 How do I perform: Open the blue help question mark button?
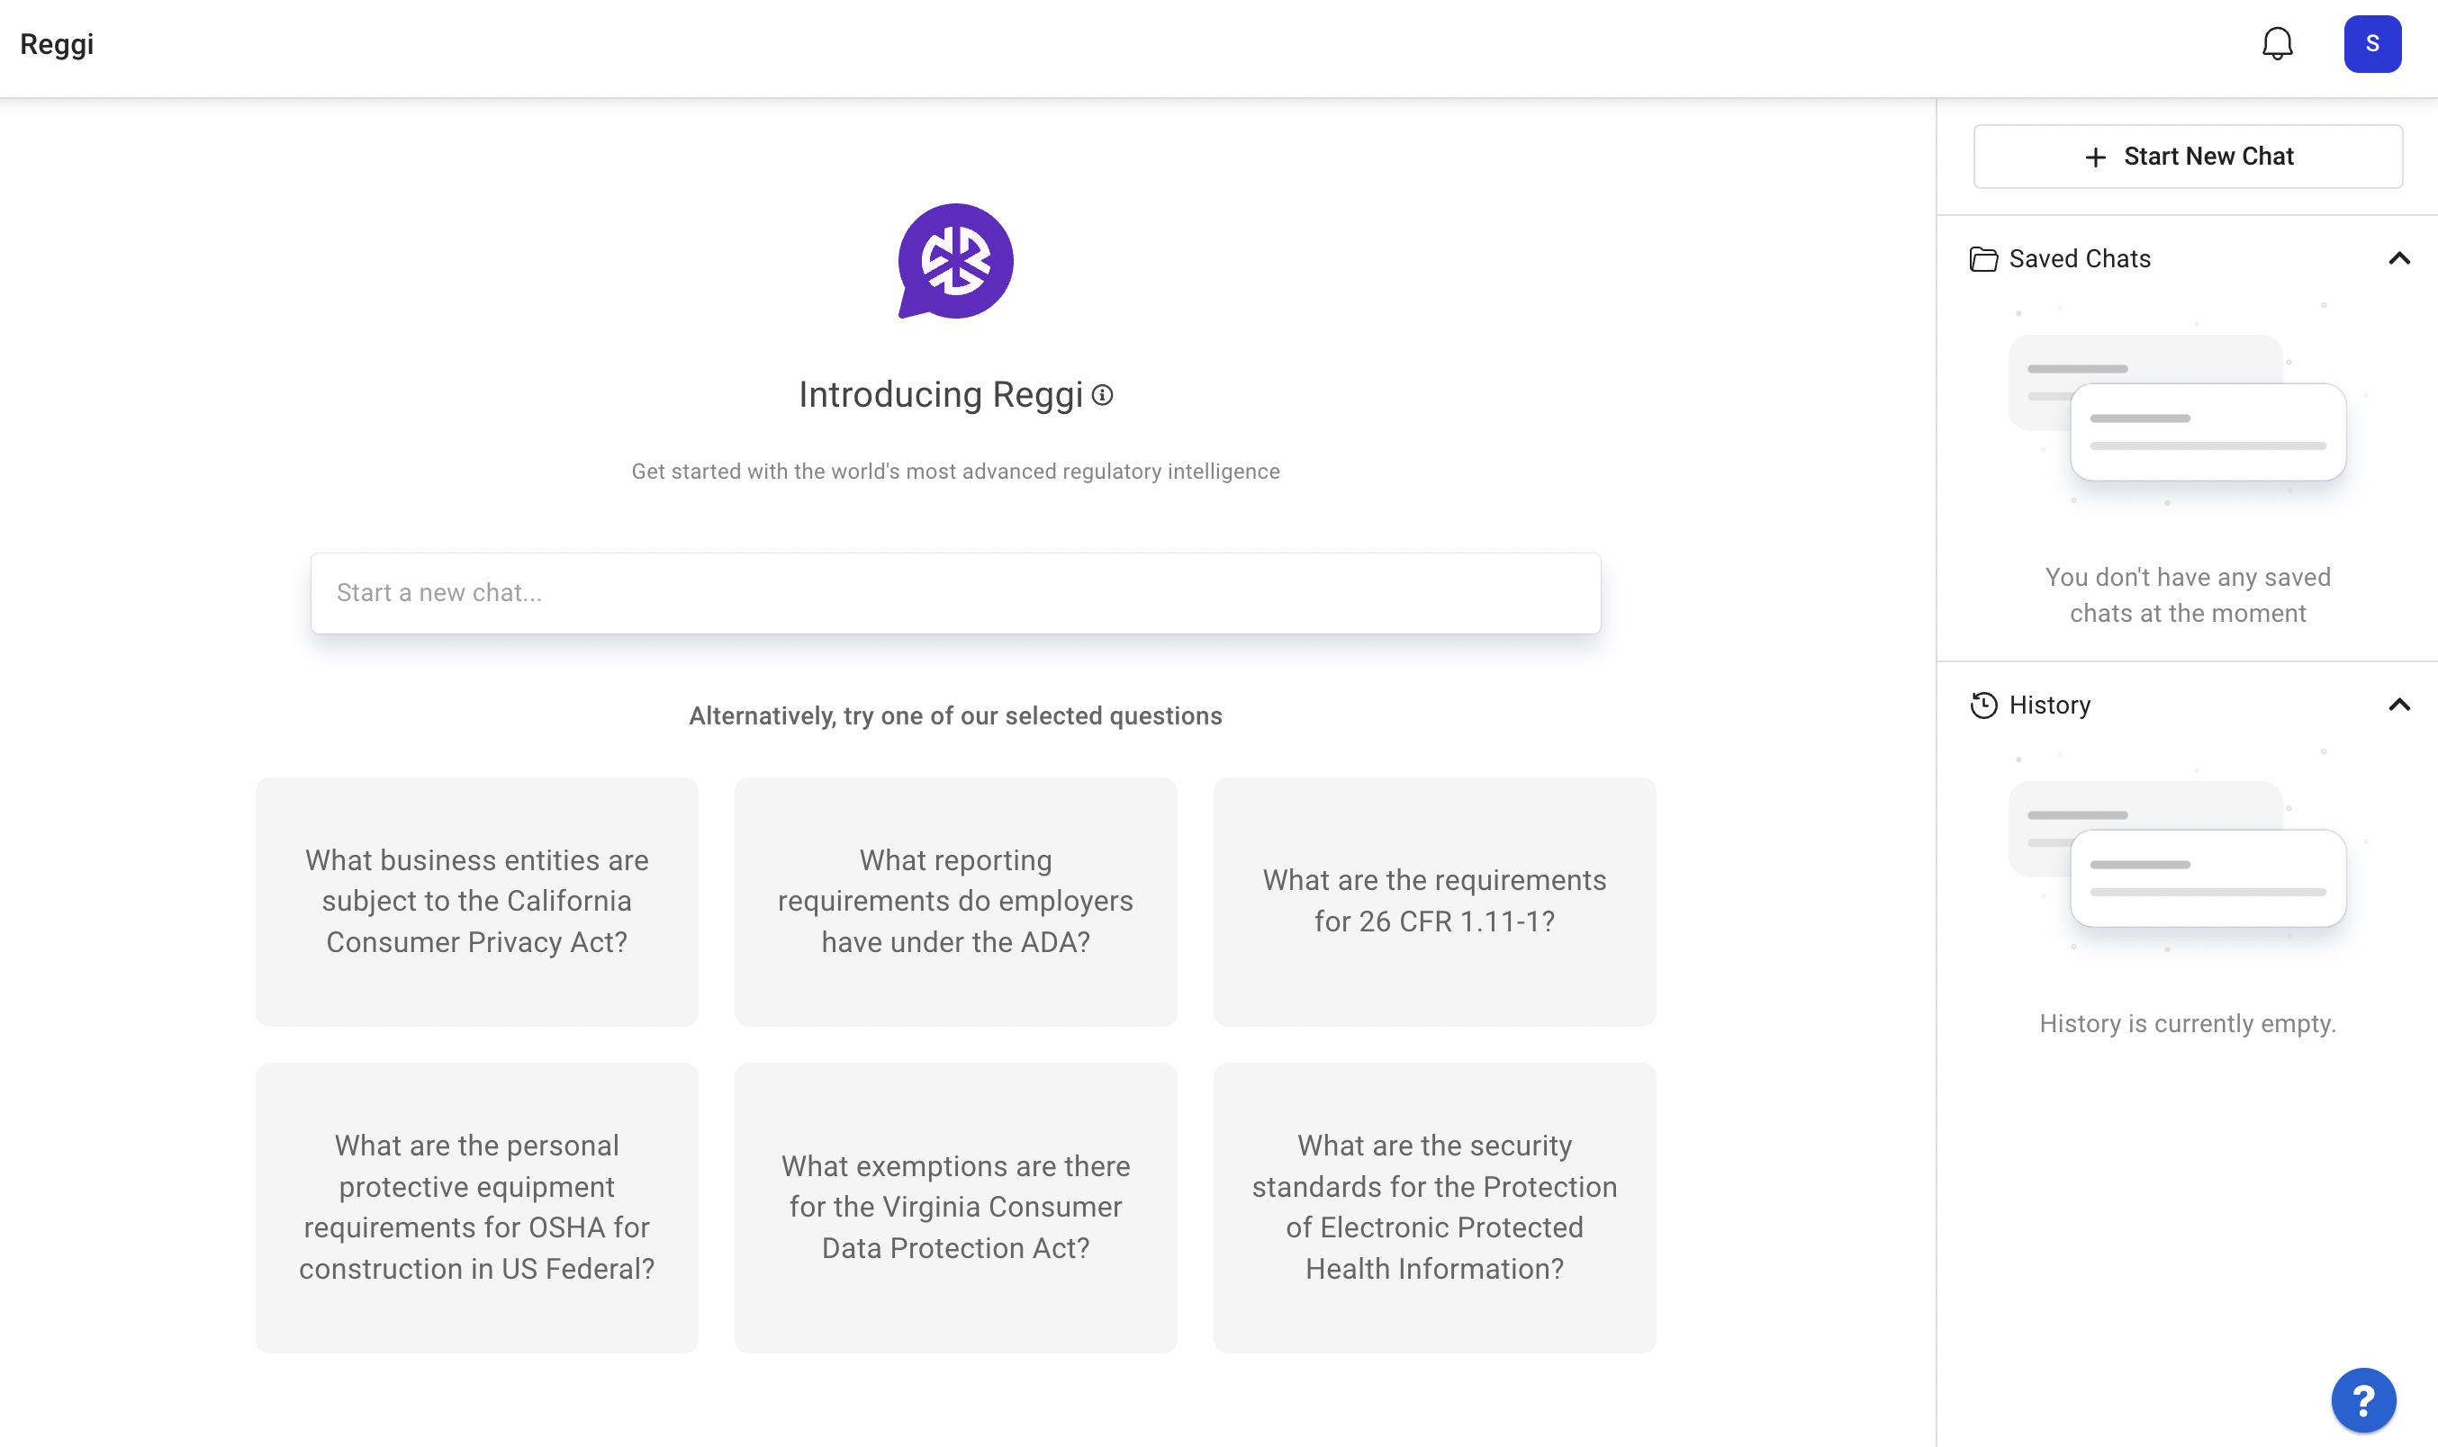point(2363,1401)
